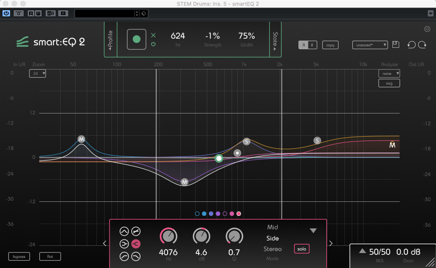
Task: Toggle the bypass button
Action: 19,256
